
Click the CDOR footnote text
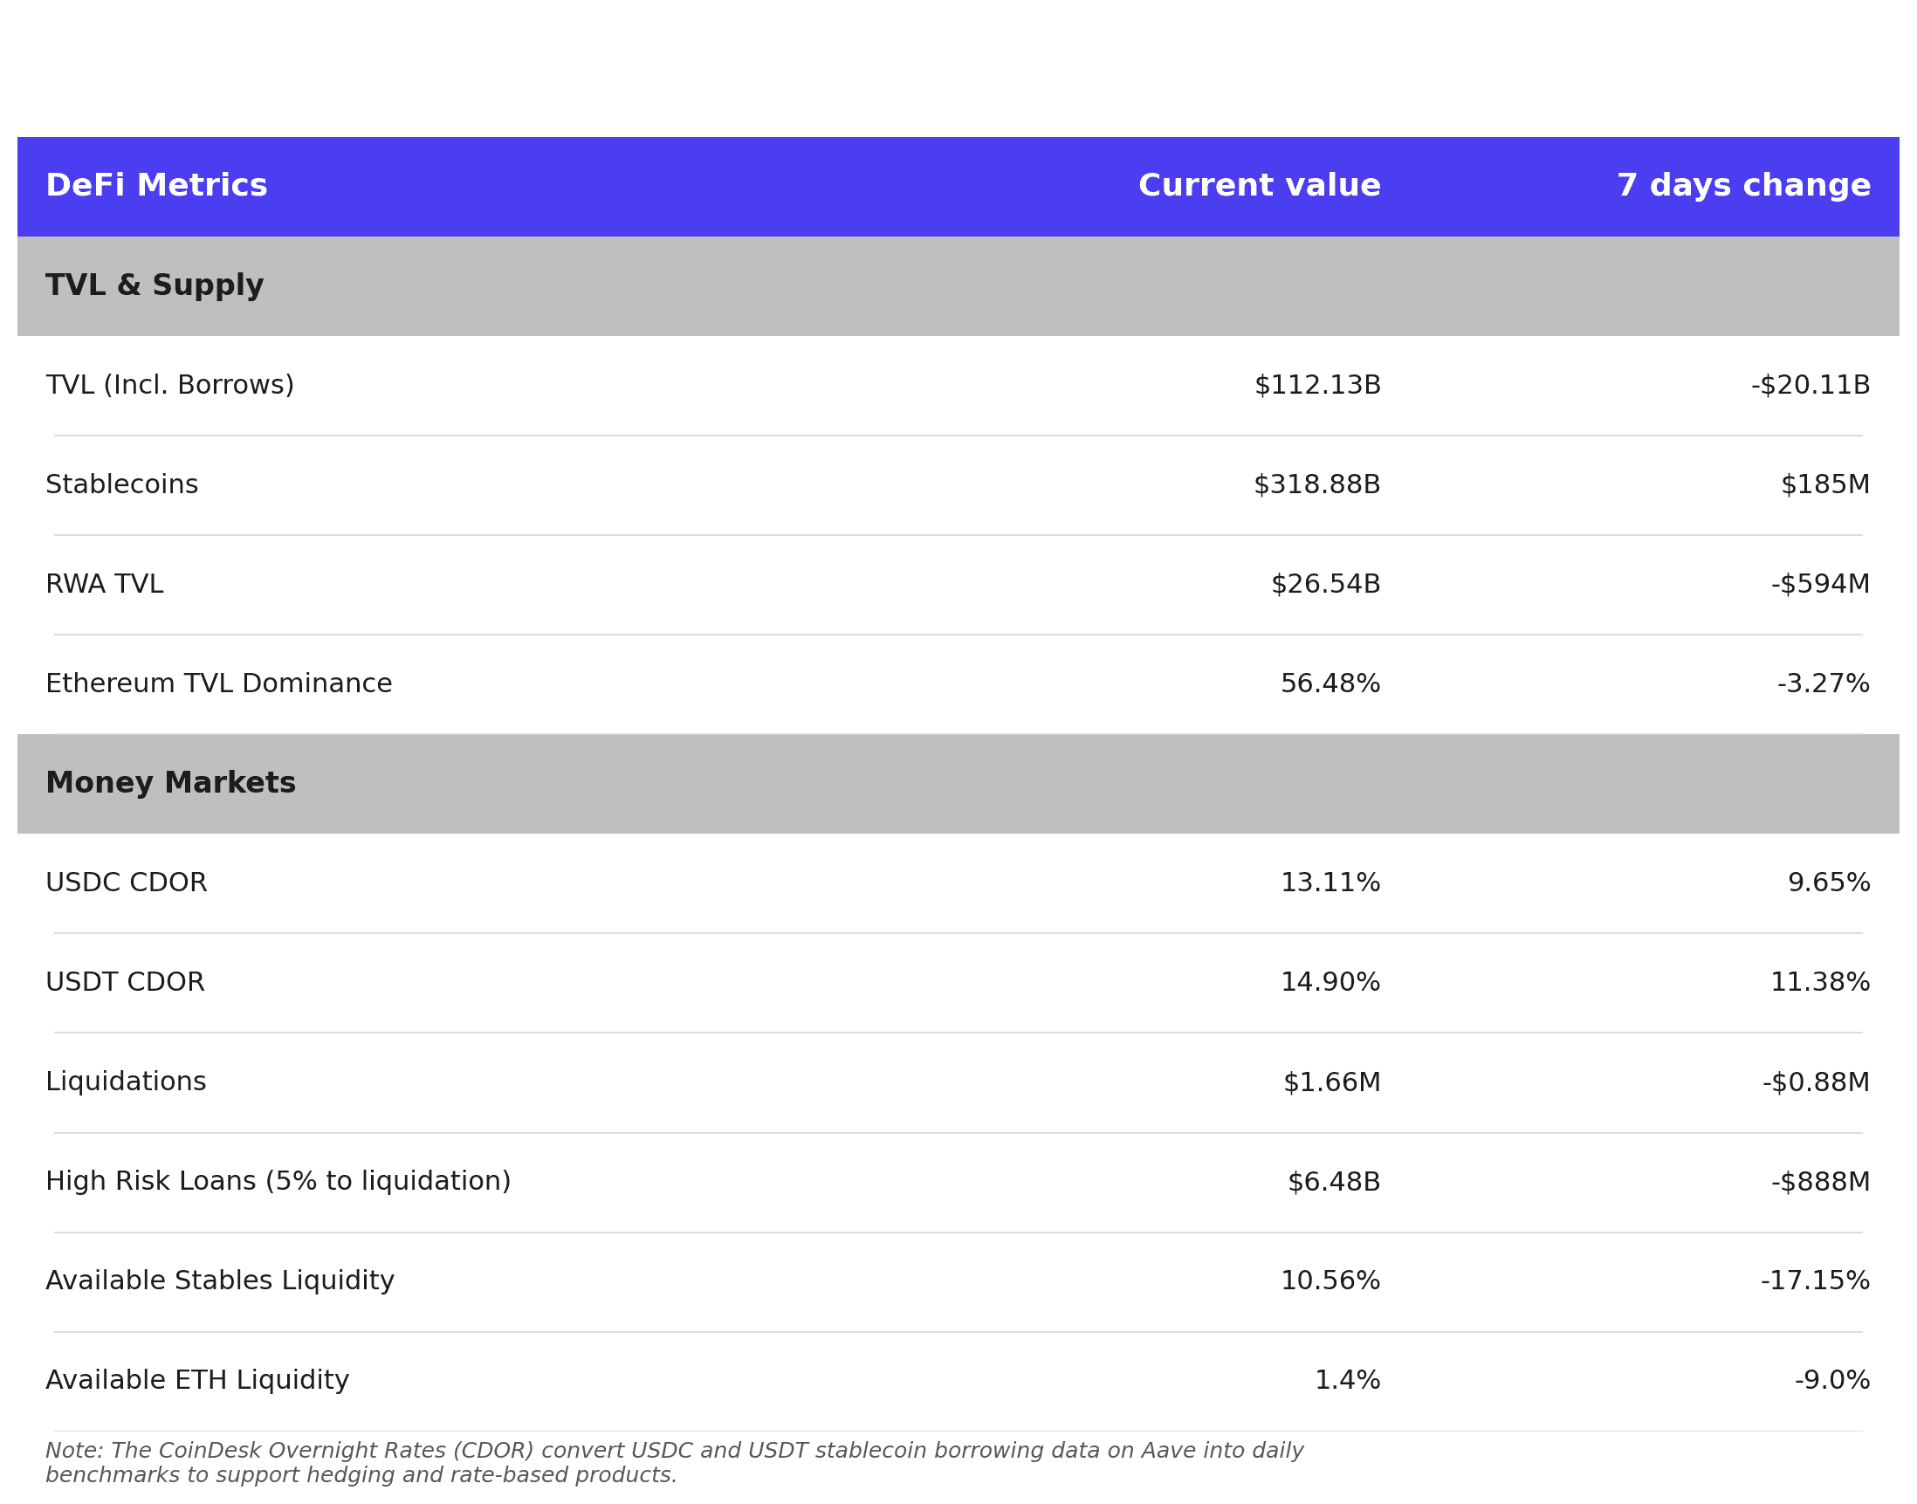[x=673, y=1463]
